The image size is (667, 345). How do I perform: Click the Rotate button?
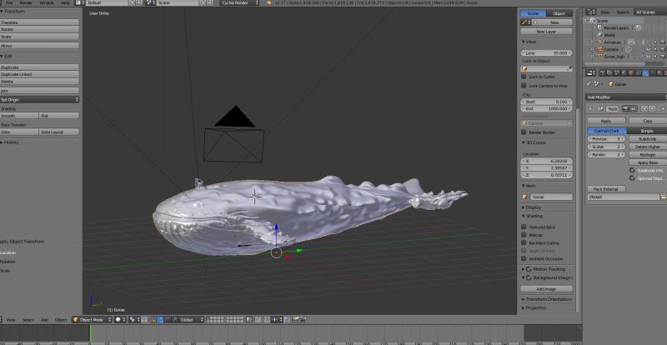click(39, 29)
